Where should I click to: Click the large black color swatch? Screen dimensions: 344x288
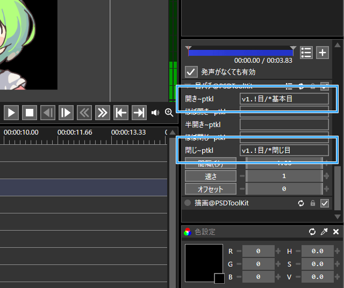coord(203,262)
